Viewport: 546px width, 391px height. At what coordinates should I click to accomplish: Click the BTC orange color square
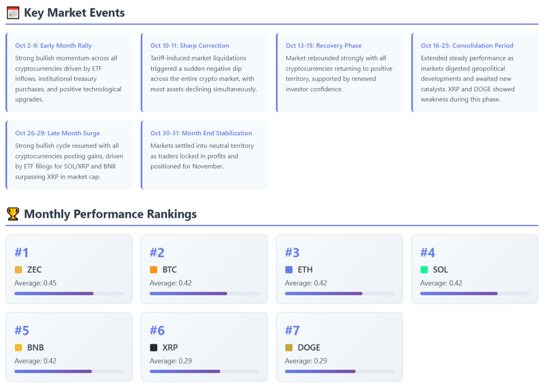(153, 270)
